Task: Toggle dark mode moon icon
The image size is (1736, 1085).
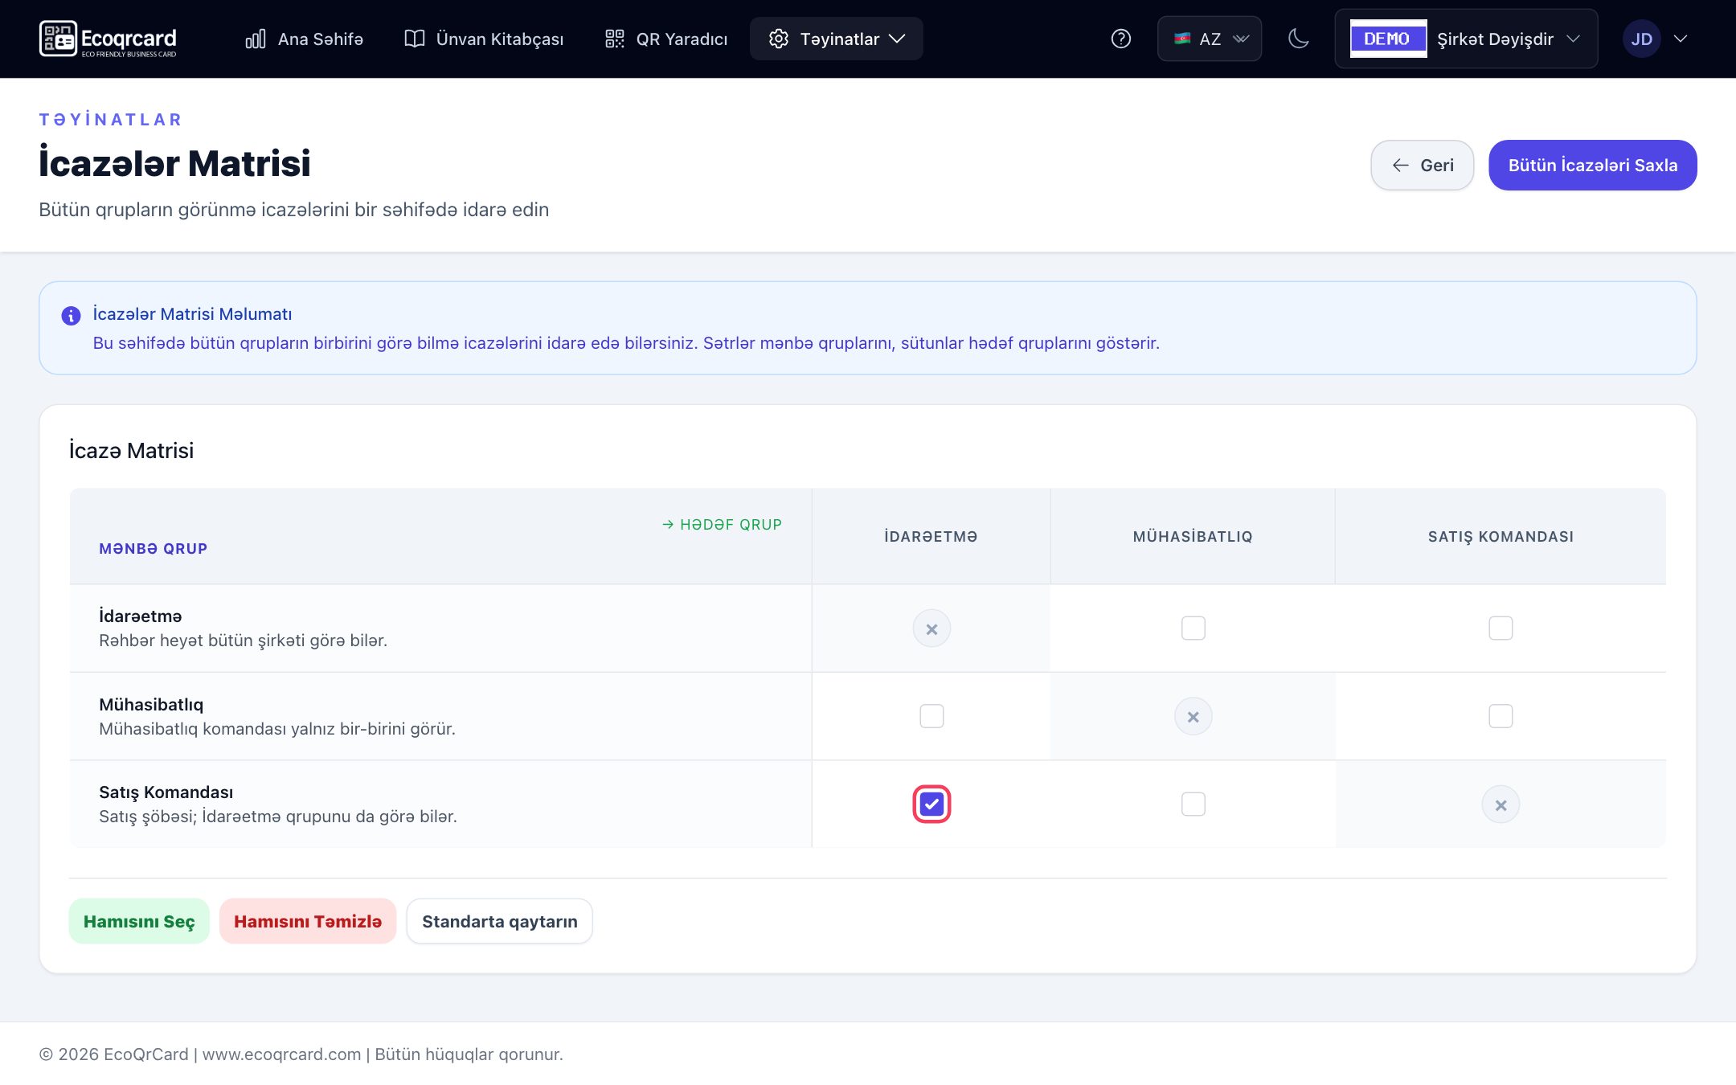Action: pyautogui.click(x=1298, y=39)
